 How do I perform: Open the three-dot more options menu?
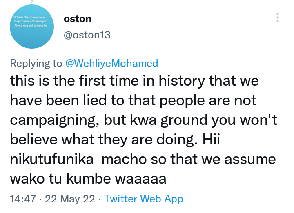pos(278,18)
